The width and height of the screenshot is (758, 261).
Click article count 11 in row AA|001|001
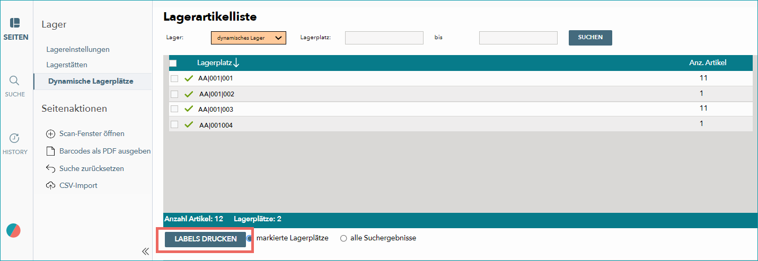click(x=704, y=78)
